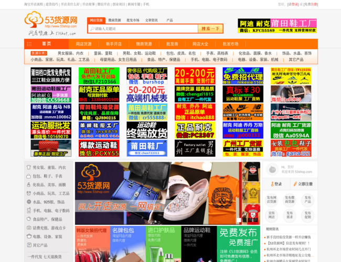Image resolution: width=341 pixels, height=262 pixels.
Task: Click the 货源分类 orange label
Action: point(39,53)
